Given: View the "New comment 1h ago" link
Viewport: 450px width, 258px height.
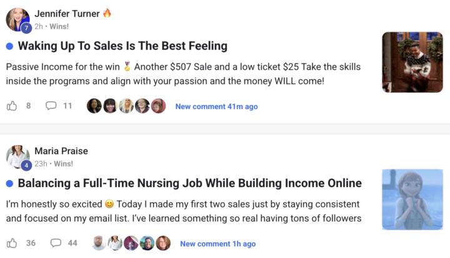Looking at the screenshot, I should 217,244.
